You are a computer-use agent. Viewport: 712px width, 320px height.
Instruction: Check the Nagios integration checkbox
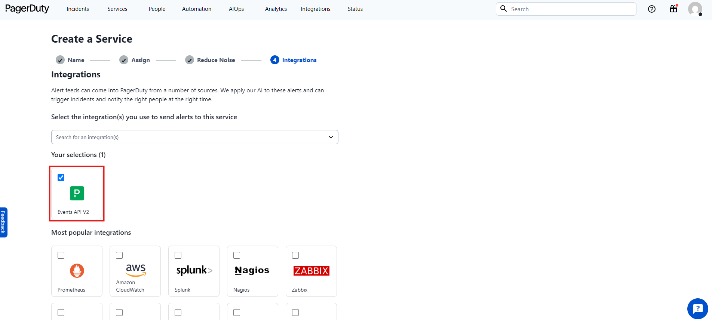click(237, 255)
